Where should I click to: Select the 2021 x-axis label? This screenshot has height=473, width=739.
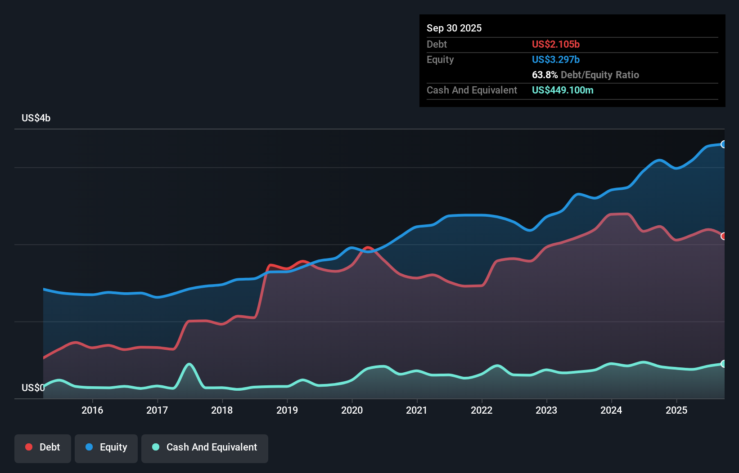coord(417,410)
